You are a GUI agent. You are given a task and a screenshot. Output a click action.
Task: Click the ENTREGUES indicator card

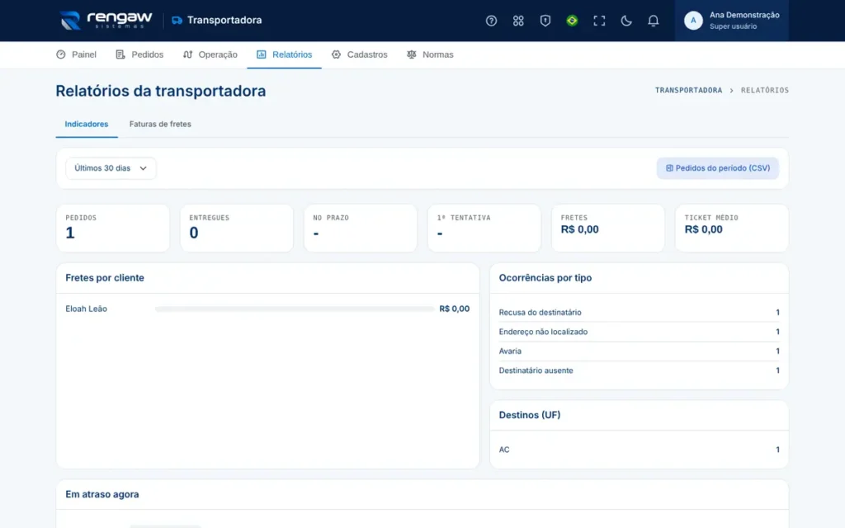coord(237,228)
